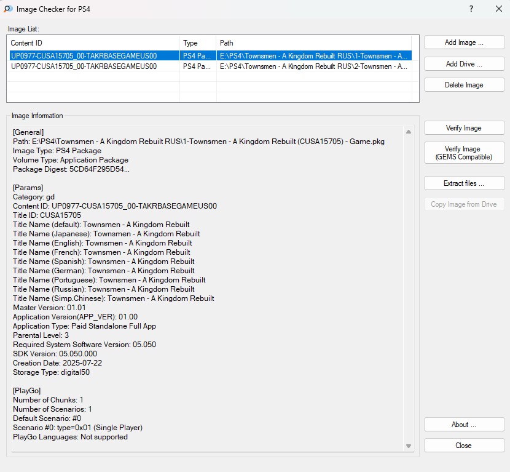Click the Application Version(APP_VER) line
510x472 pixels.
point(76,317)
